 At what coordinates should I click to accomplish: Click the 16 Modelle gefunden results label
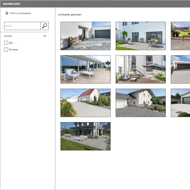(x=70, y=14)
